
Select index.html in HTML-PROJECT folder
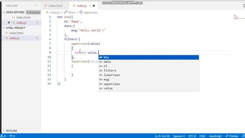point(16,33)
